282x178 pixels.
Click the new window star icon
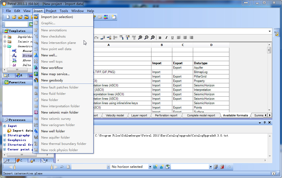(x=114, y=17)
